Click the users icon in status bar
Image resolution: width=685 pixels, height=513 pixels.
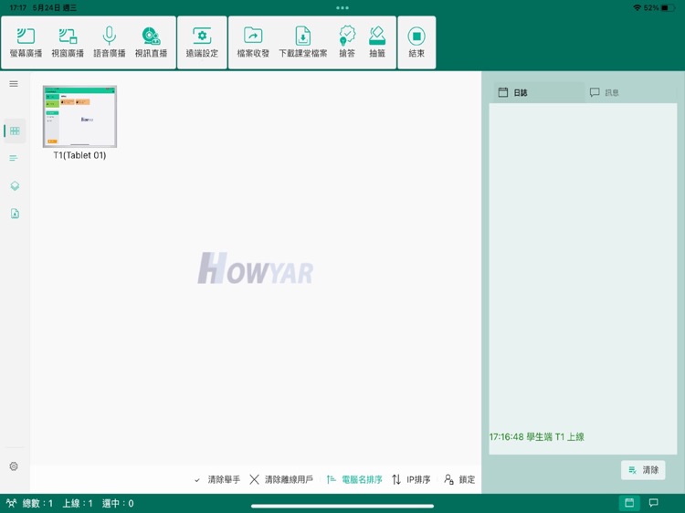point(11,503)
